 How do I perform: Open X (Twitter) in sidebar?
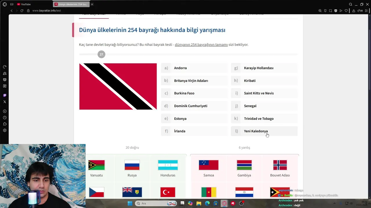click(x=5, y=102)
